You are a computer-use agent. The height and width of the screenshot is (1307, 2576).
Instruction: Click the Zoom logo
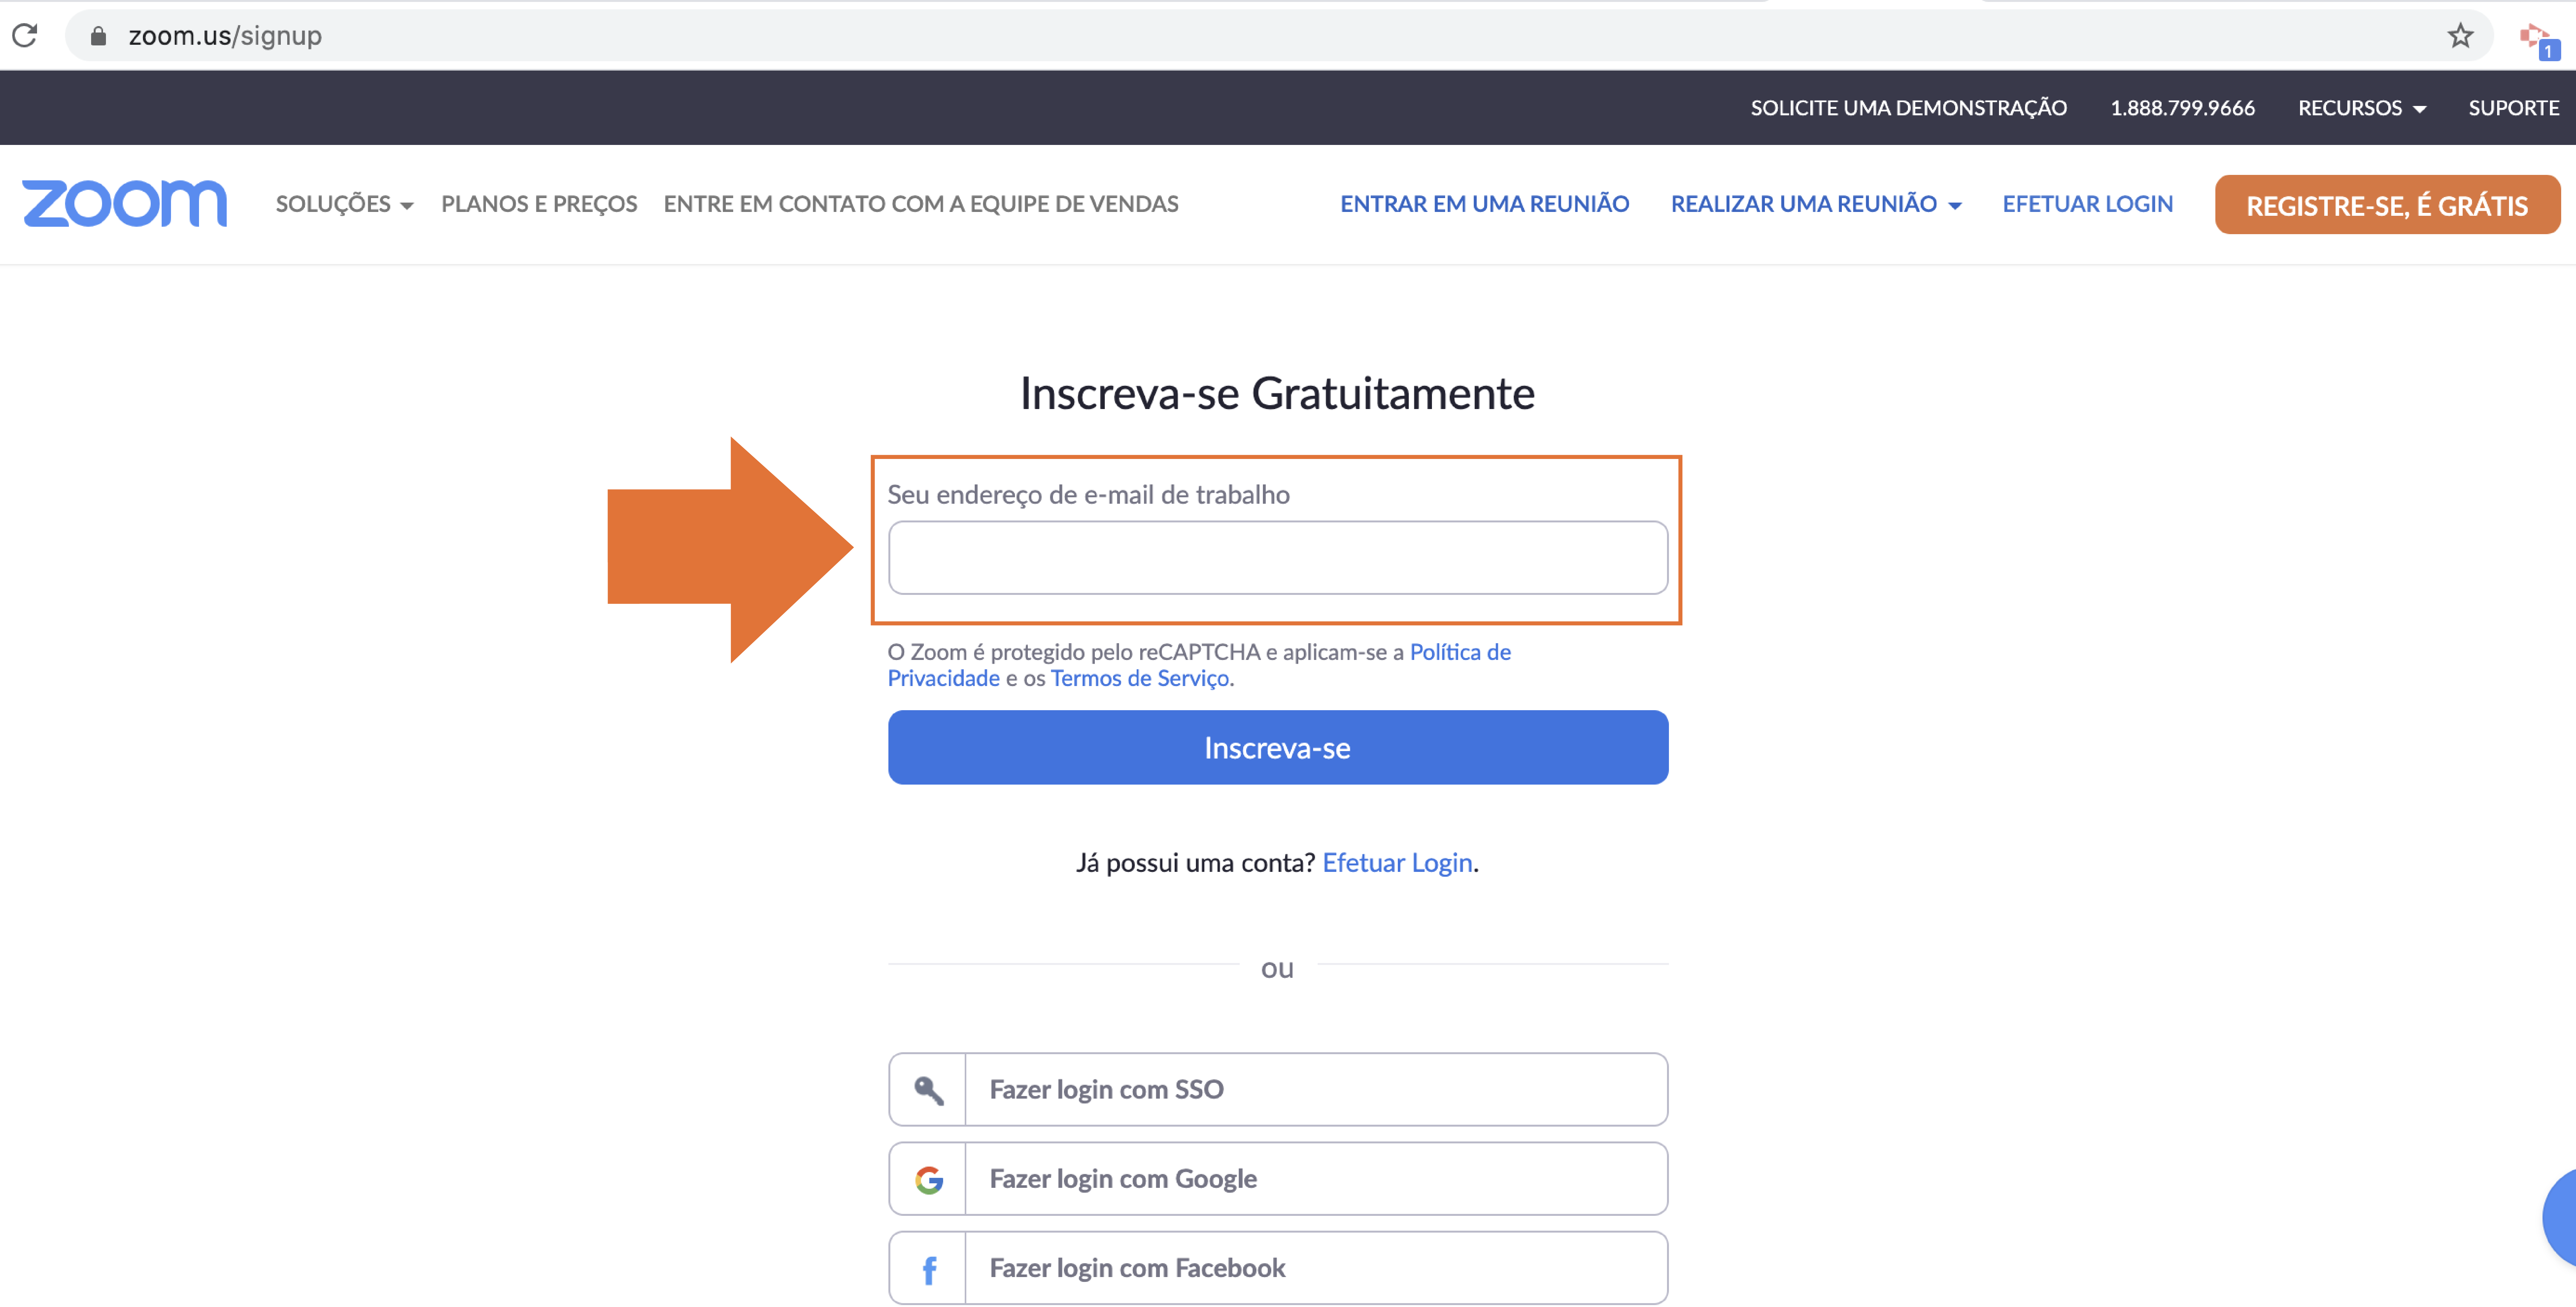125,204
